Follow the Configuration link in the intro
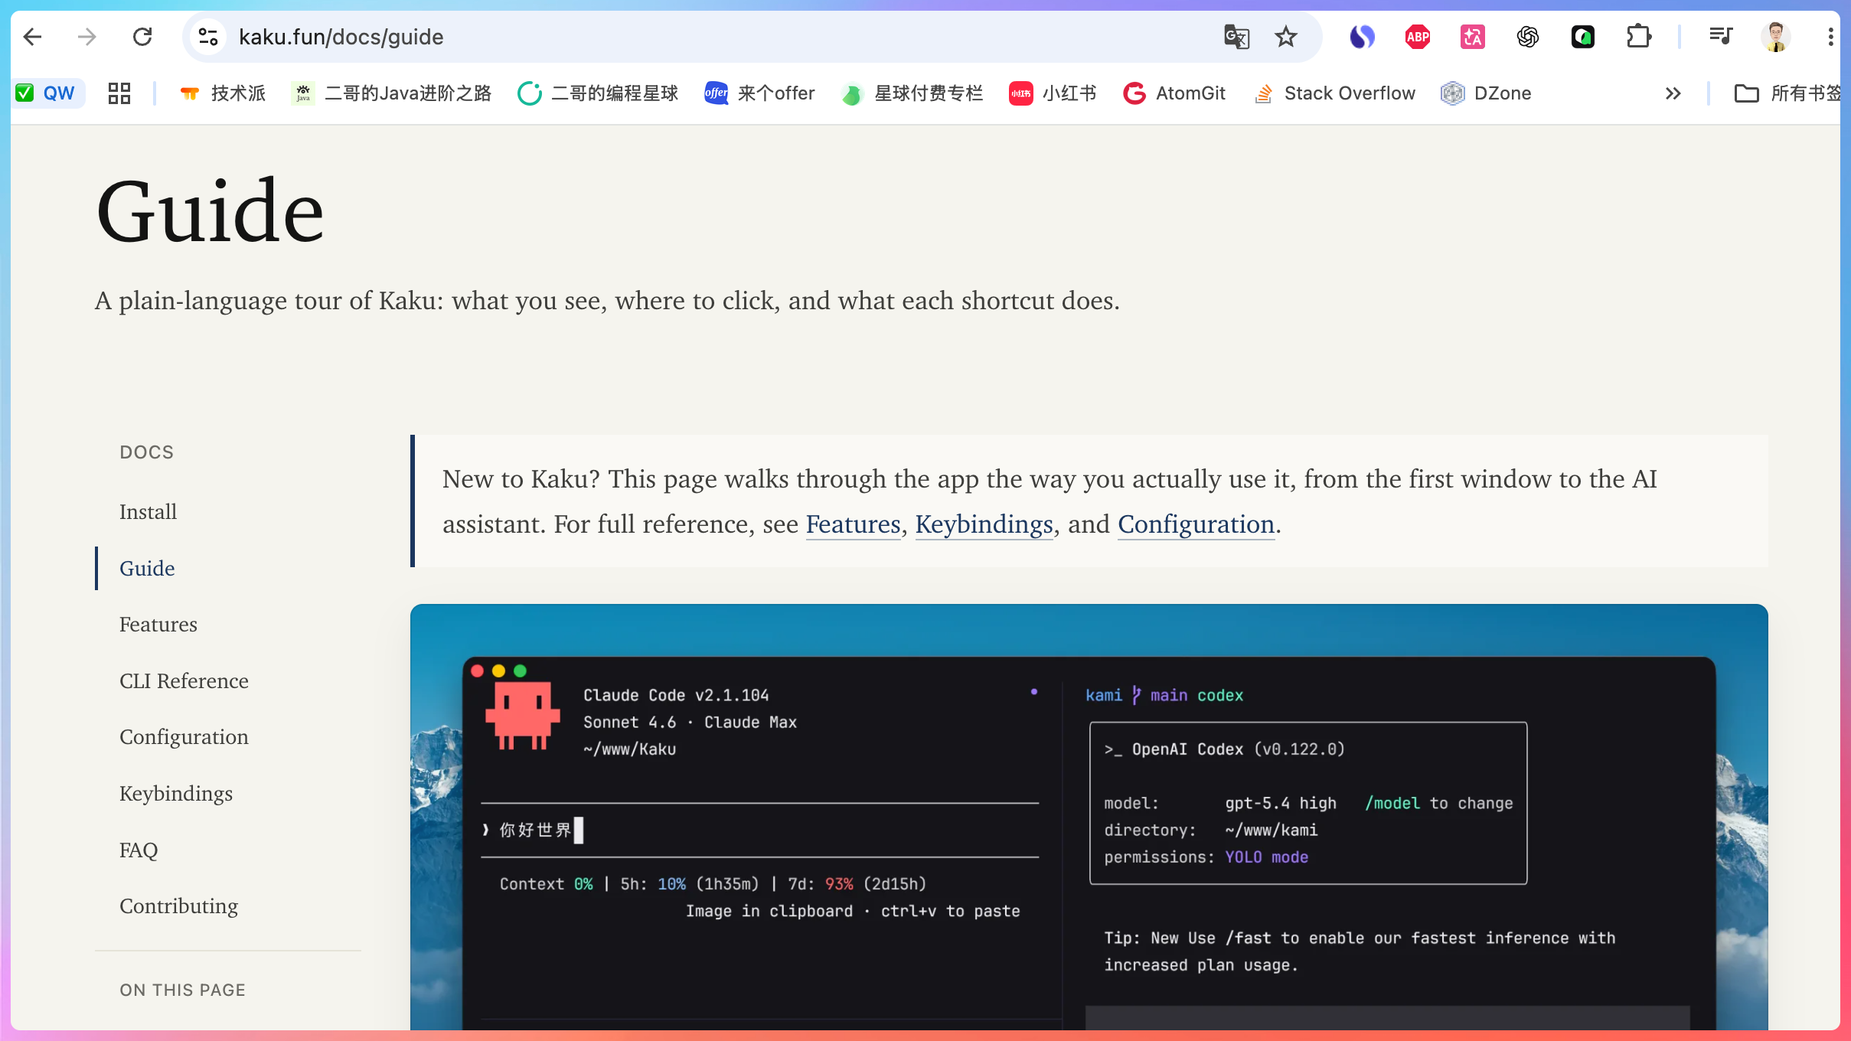Screen dimensions: 1851x1041 tap(1196, 524)
